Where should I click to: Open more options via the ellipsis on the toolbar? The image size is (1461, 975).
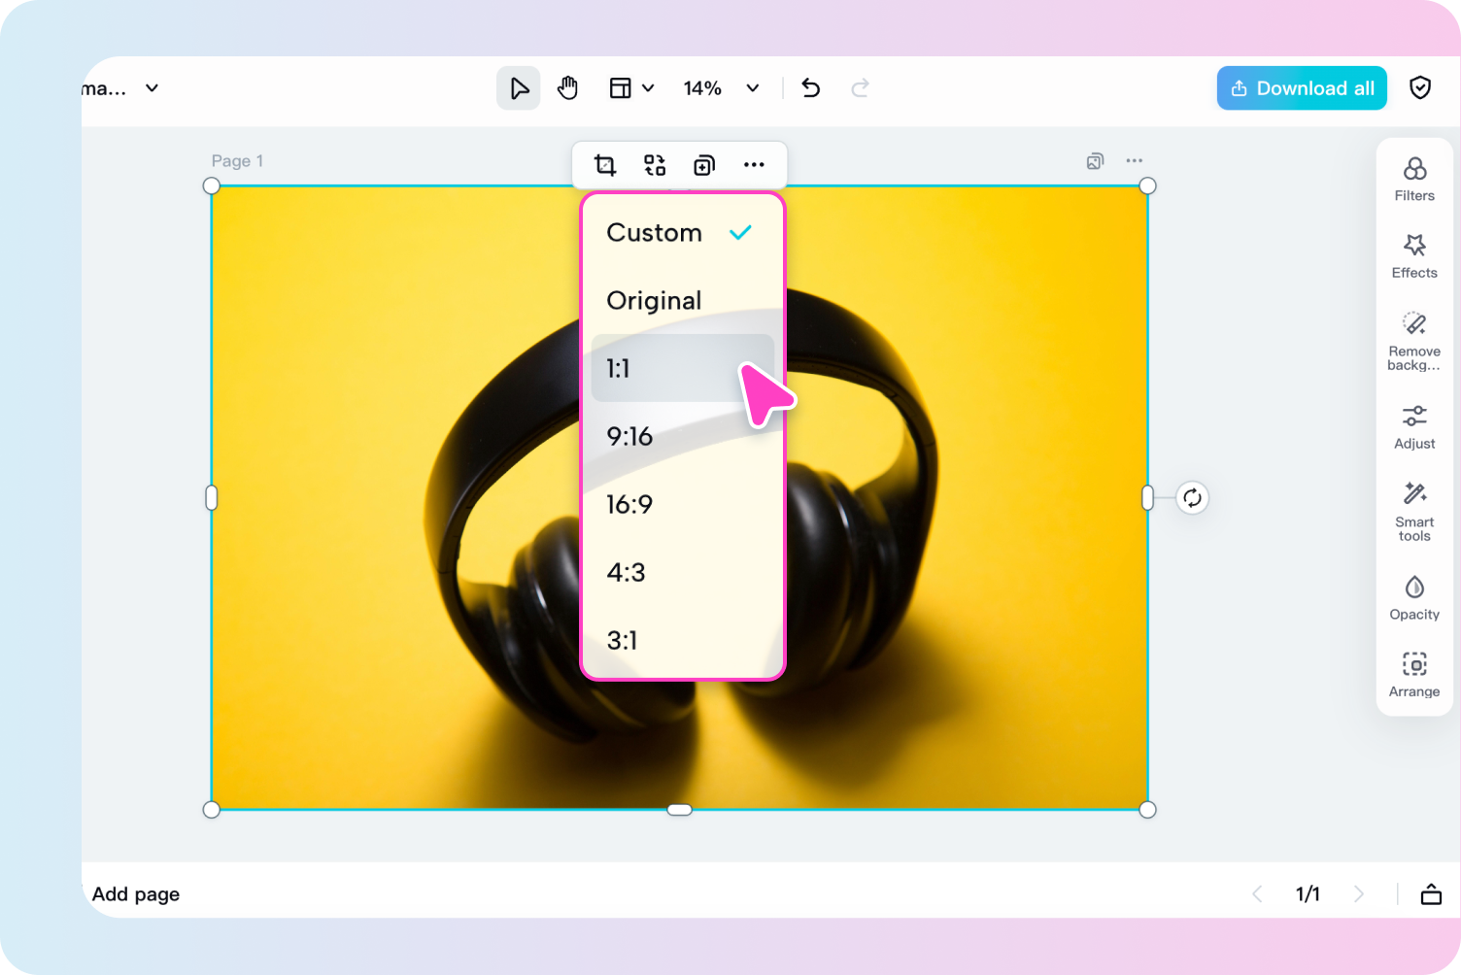755,165
